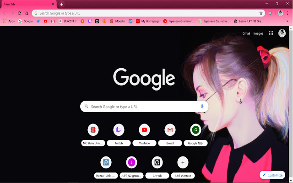Viewport: 293px width, 183px height.
Task: Reload the page
Action: [19, 13]
